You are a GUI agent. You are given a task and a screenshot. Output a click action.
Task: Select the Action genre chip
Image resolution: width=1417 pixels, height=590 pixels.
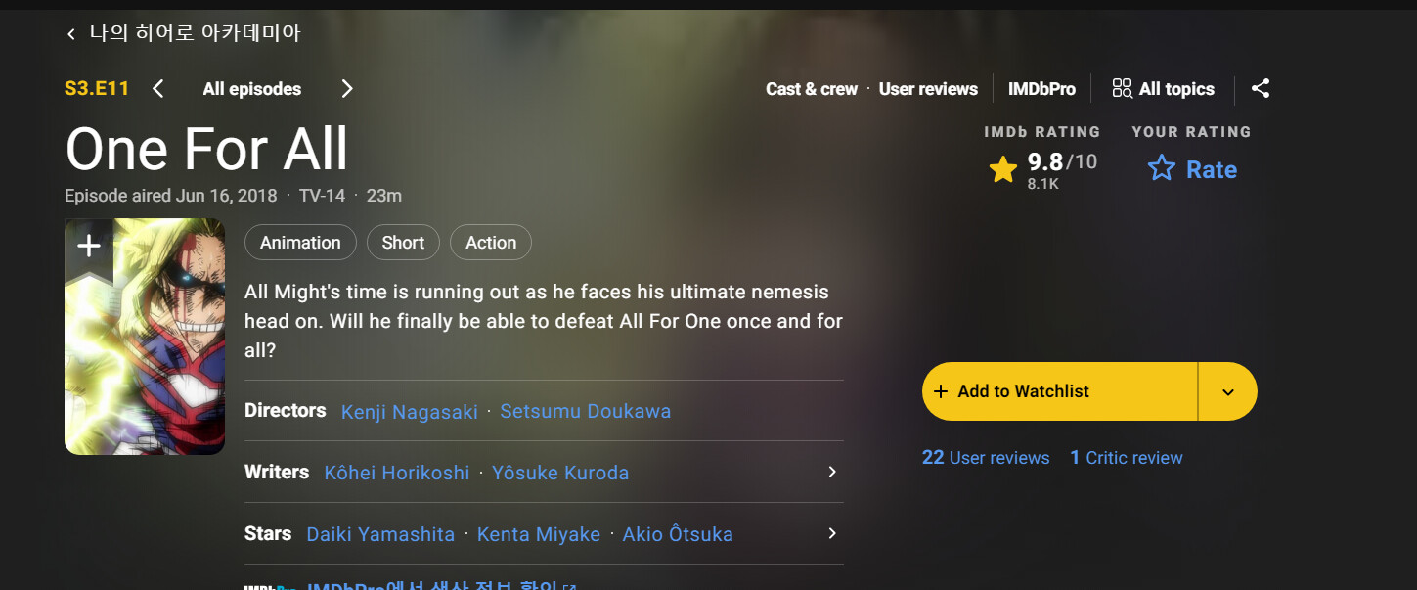click(x=491, y=243)
